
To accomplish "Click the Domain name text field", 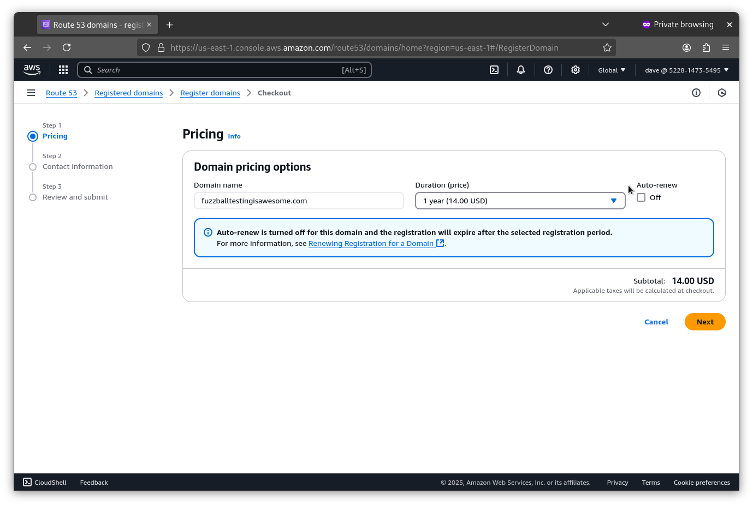I will [299, 201].
